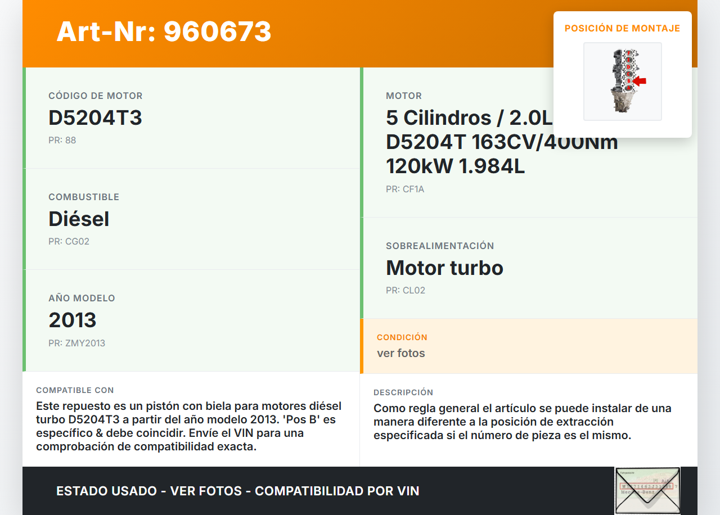Click the PR: ZMY2013 code
The width and height of the screenshot is (720, 515).
[76, 343]
